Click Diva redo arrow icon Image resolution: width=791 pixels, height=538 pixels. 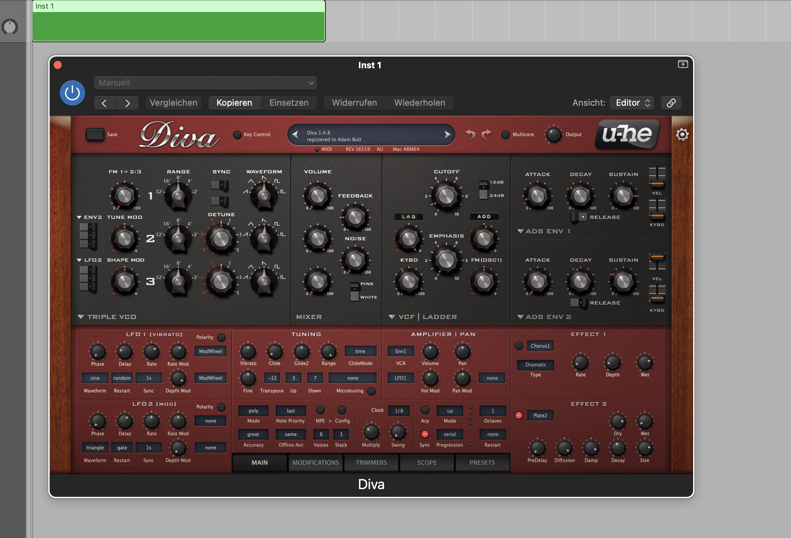[486, 134]
